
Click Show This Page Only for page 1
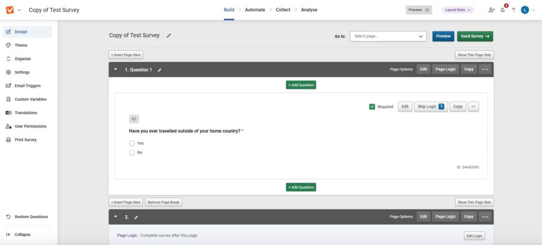point(474,55)
